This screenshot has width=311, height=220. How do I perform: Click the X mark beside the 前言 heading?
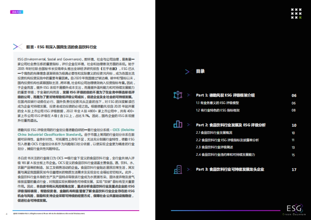[17, 47]
